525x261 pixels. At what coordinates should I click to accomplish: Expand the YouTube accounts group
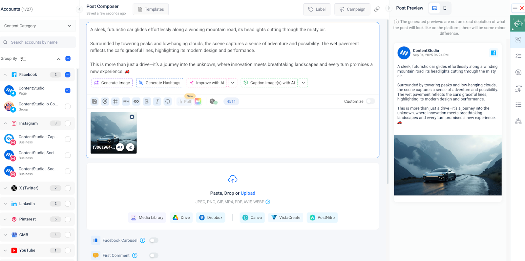point(5,250)
